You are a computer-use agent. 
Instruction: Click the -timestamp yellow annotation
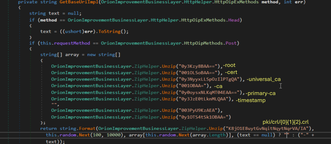pyautogui.click(x=251, y=100)
